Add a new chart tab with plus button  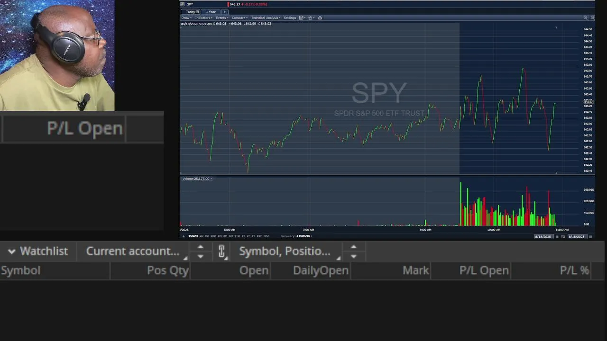(225, 12)
